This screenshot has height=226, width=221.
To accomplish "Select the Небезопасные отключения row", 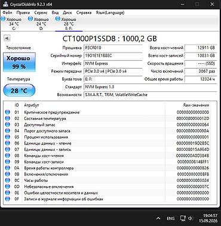I will coord(108,187).
